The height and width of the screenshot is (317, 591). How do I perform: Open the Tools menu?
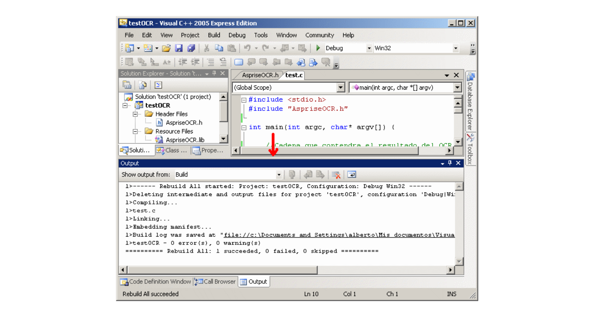(x=261, y=35)
